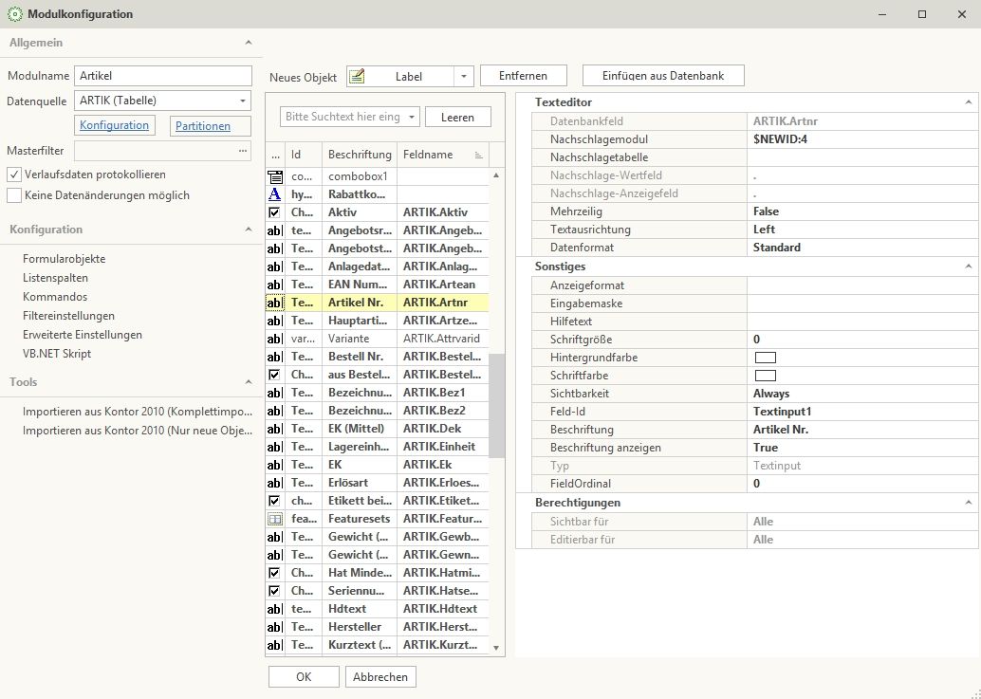Screen dimensions: 981x699
Task: Uncheck Verlaufsdaten protokollieren
Action: 14,175
